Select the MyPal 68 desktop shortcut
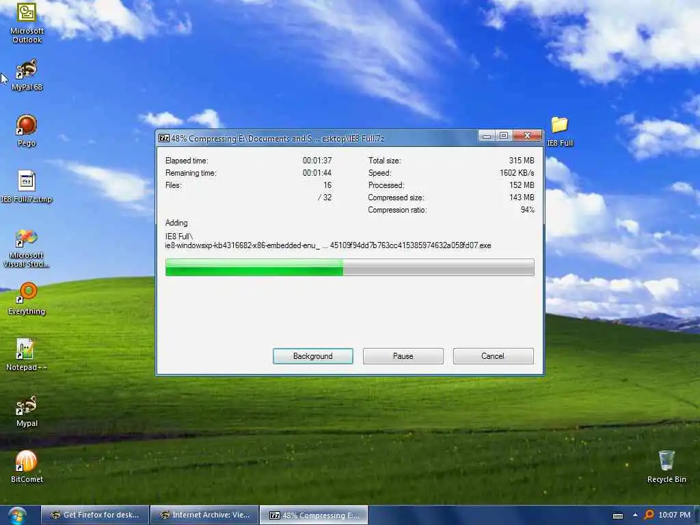Image resolution: width=700 pixels, height=525 pixels. (27, 75)
